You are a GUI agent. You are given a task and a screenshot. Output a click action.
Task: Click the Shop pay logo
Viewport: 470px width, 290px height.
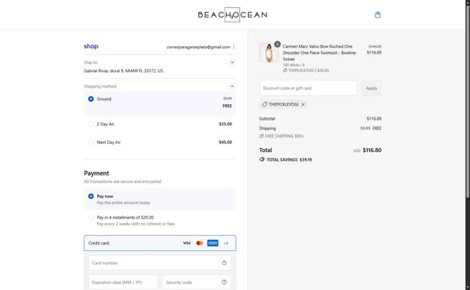pos(91,46)
